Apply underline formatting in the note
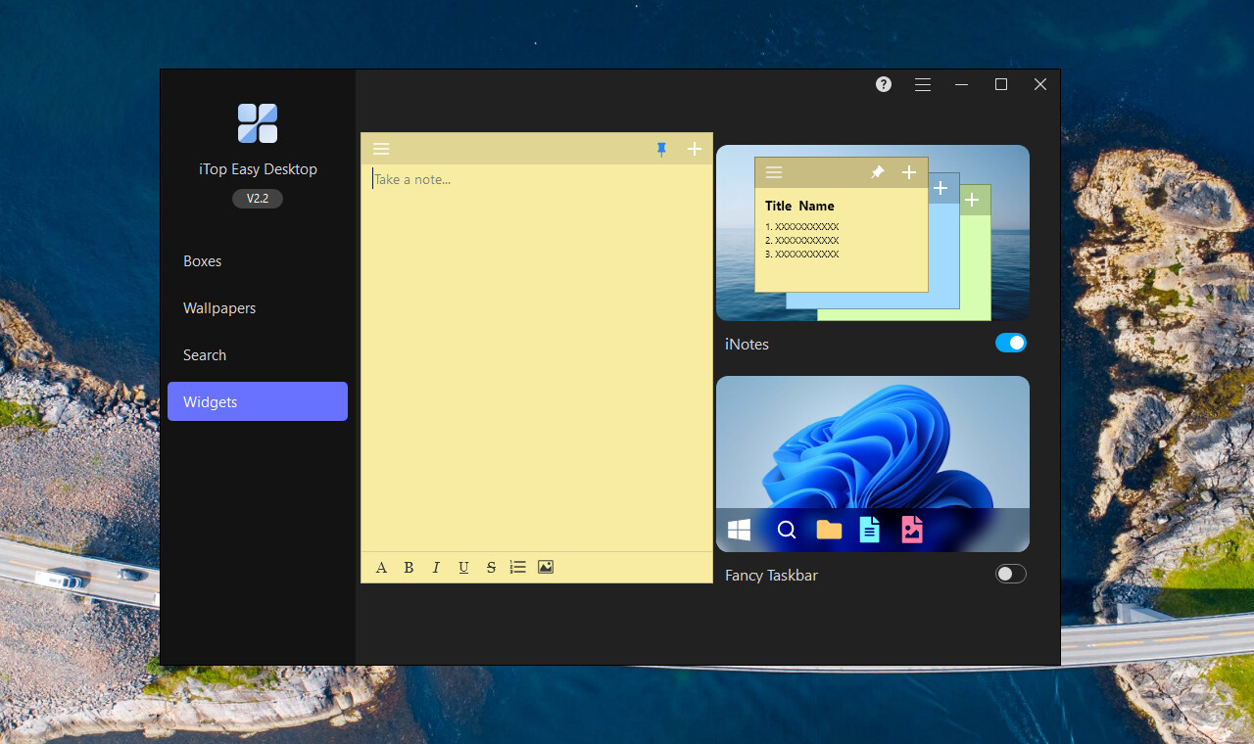This screenshot has height=744, width=1254. pos(463,567)
